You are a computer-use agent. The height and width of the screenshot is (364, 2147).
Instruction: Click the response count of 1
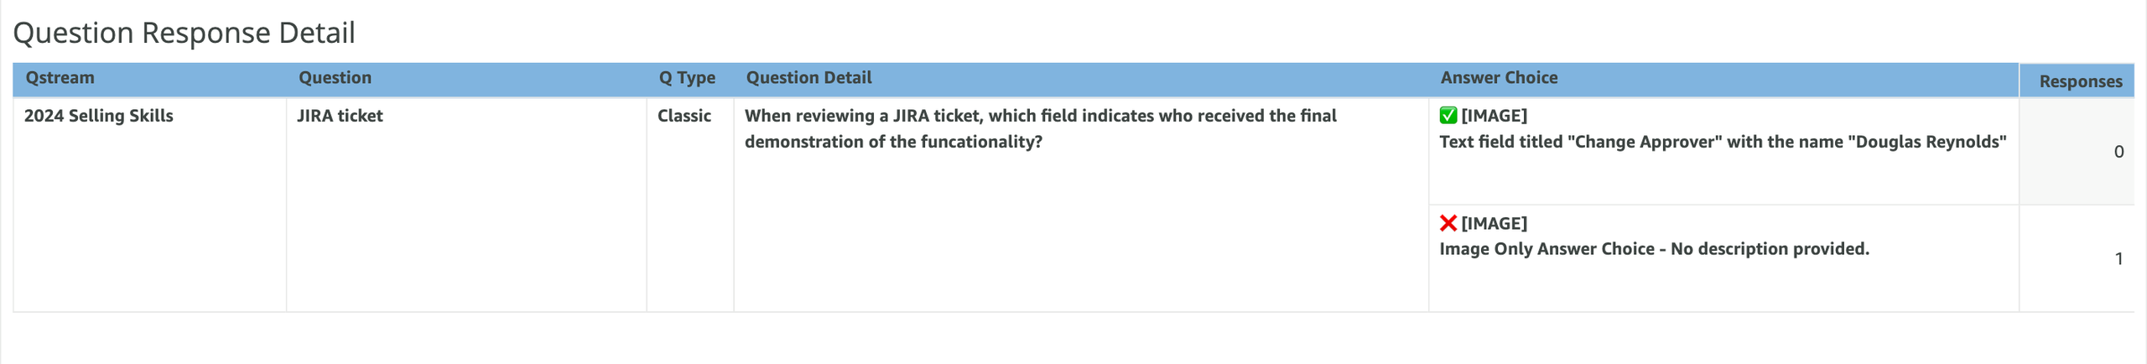coord(2118,259)
